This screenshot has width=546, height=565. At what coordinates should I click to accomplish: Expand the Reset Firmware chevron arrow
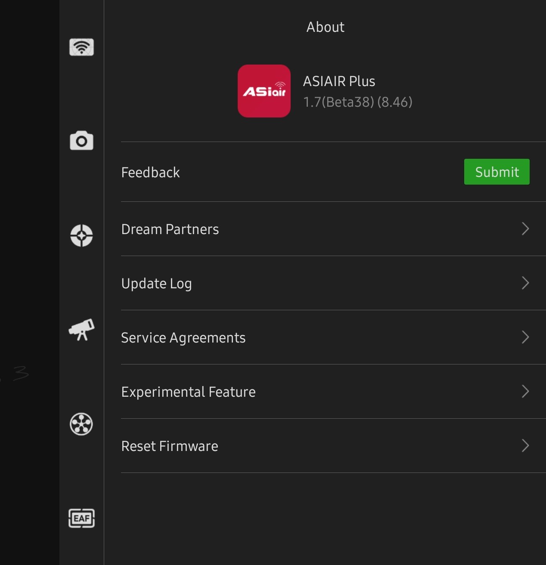tap(525, 445)
